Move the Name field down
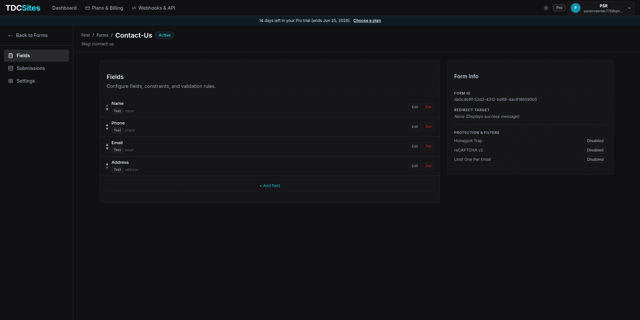Viewport: 640px width, 320px height. point(107,109)
